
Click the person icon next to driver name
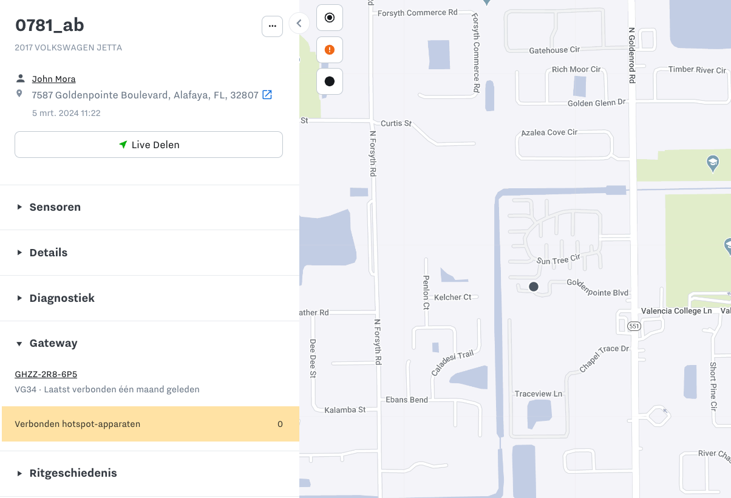pyautogui.click(x=20, y=78)
